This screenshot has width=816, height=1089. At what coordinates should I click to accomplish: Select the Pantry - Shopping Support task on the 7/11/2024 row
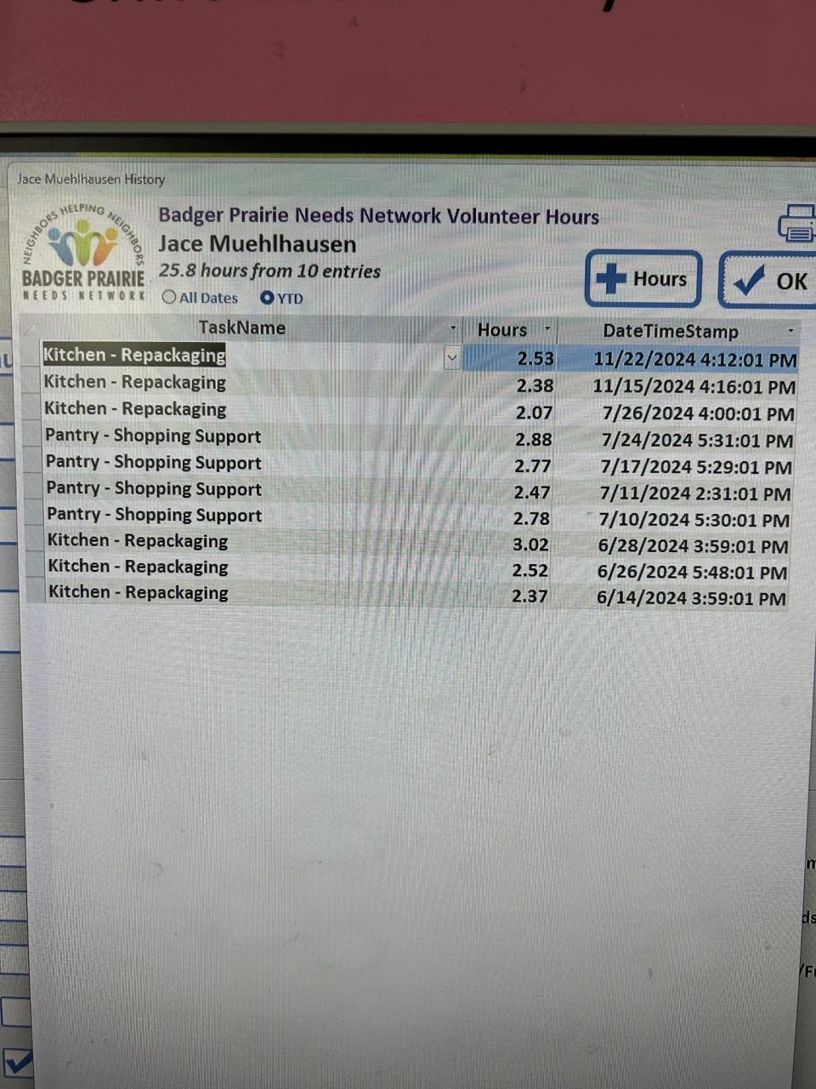click(x=154, y=488)
